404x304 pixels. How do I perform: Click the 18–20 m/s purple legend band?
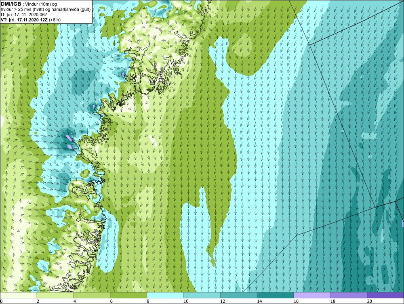(349, 295)
